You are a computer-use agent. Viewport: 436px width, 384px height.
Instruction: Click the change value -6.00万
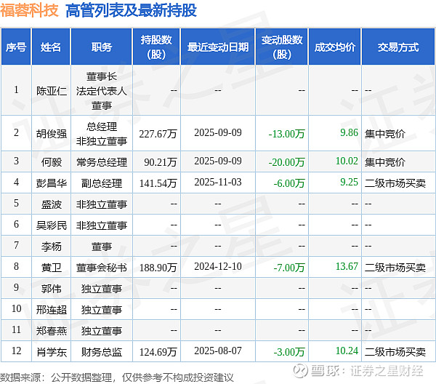tap(289, 183)
